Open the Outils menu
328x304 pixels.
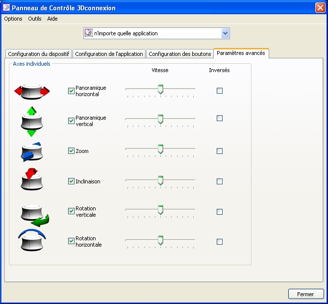point(35,19)
